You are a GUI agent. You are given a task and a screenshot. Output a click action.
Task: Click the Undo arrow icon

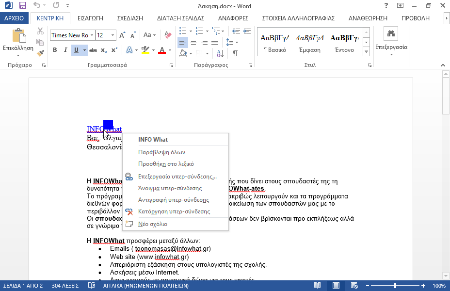point(37,5)
